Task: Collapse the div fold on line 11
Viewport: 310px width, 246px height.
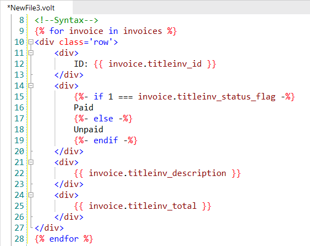Action: 31,53
